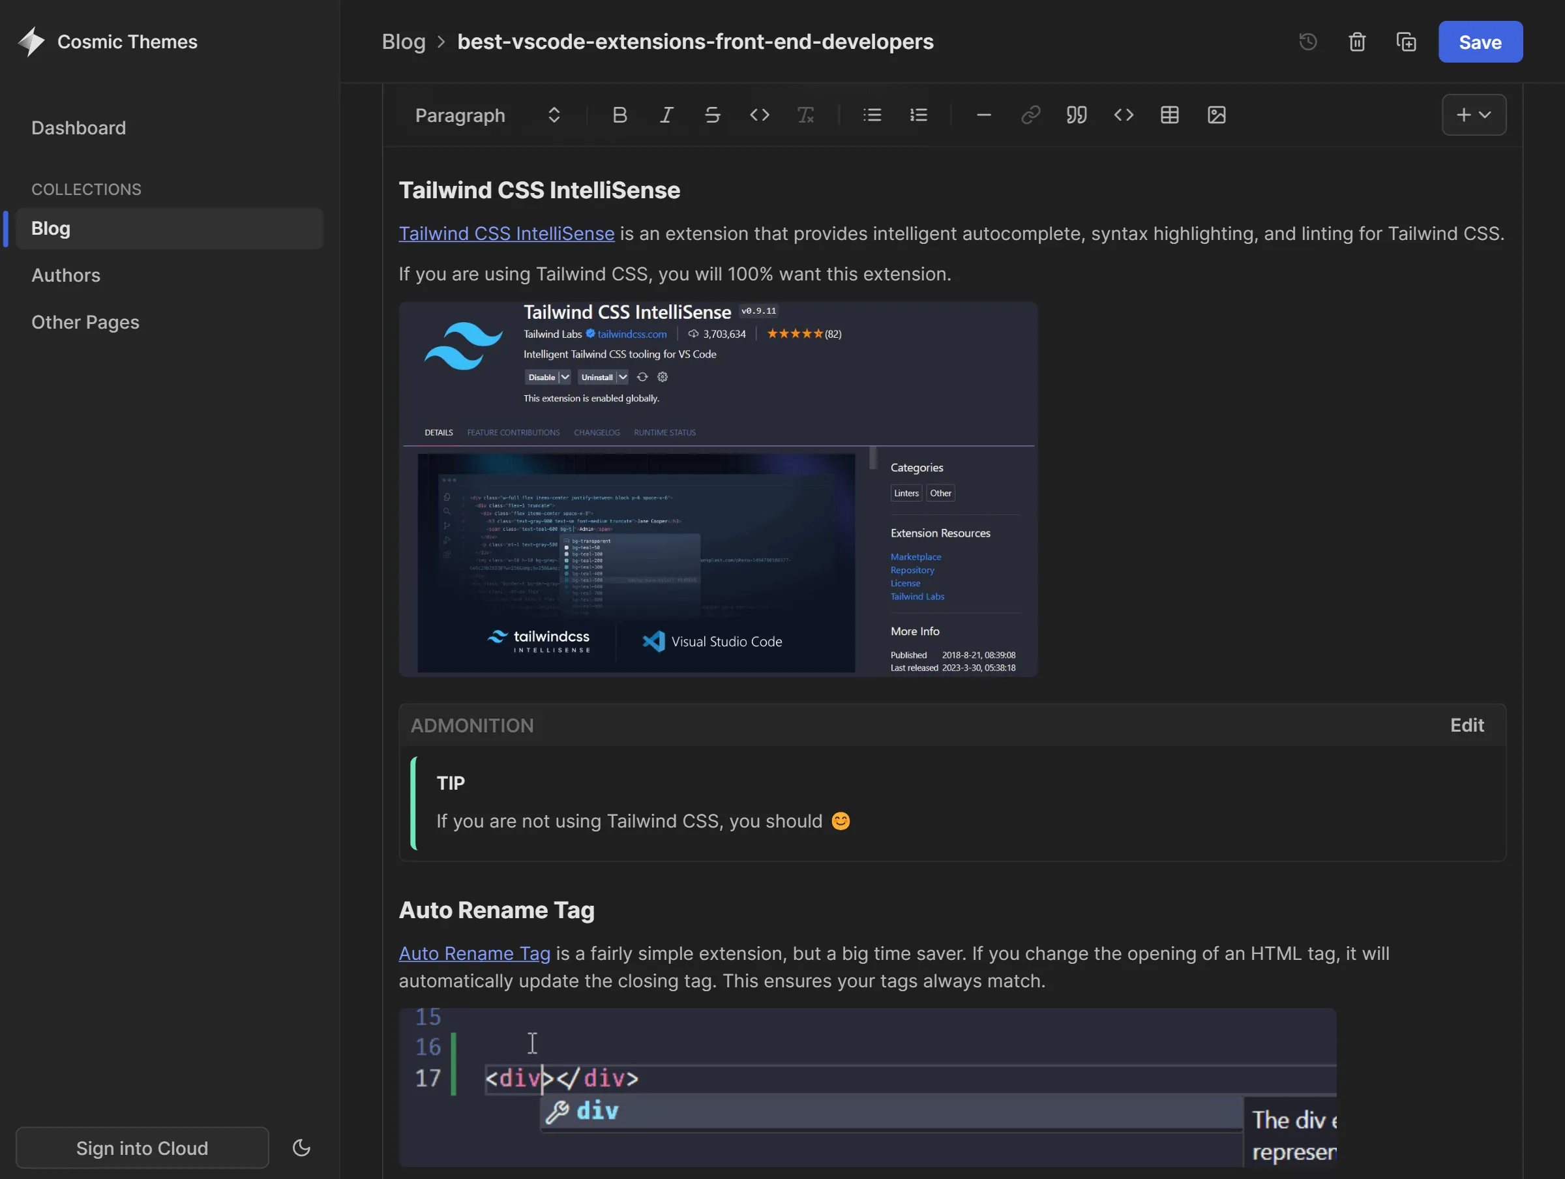This screenshot has height=1179, width=1565.
Task: Click the Cosmic Themes title text
Action: click(x=127, y=42)
